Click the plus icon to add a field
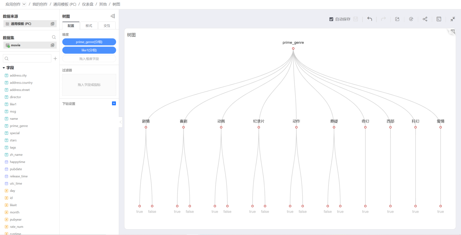Image resolution: width=461 pixels, height=235 pixels. 55,59
